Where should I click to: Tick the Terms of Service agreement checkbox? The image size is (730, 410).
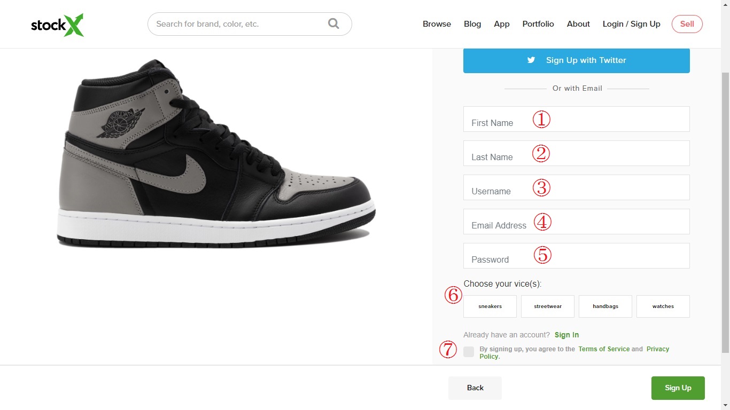point(469,352)
